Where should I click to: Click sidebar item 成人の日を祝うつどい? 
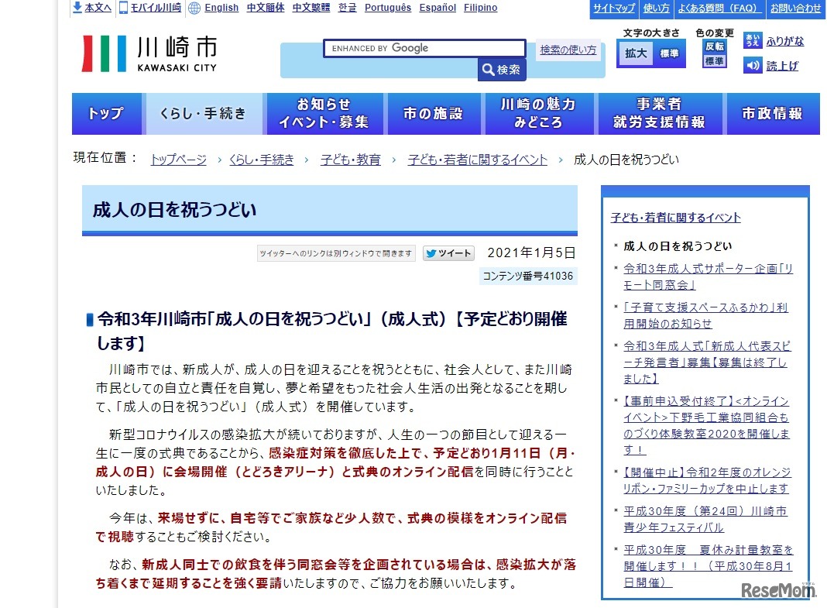(x=678, y=246)
